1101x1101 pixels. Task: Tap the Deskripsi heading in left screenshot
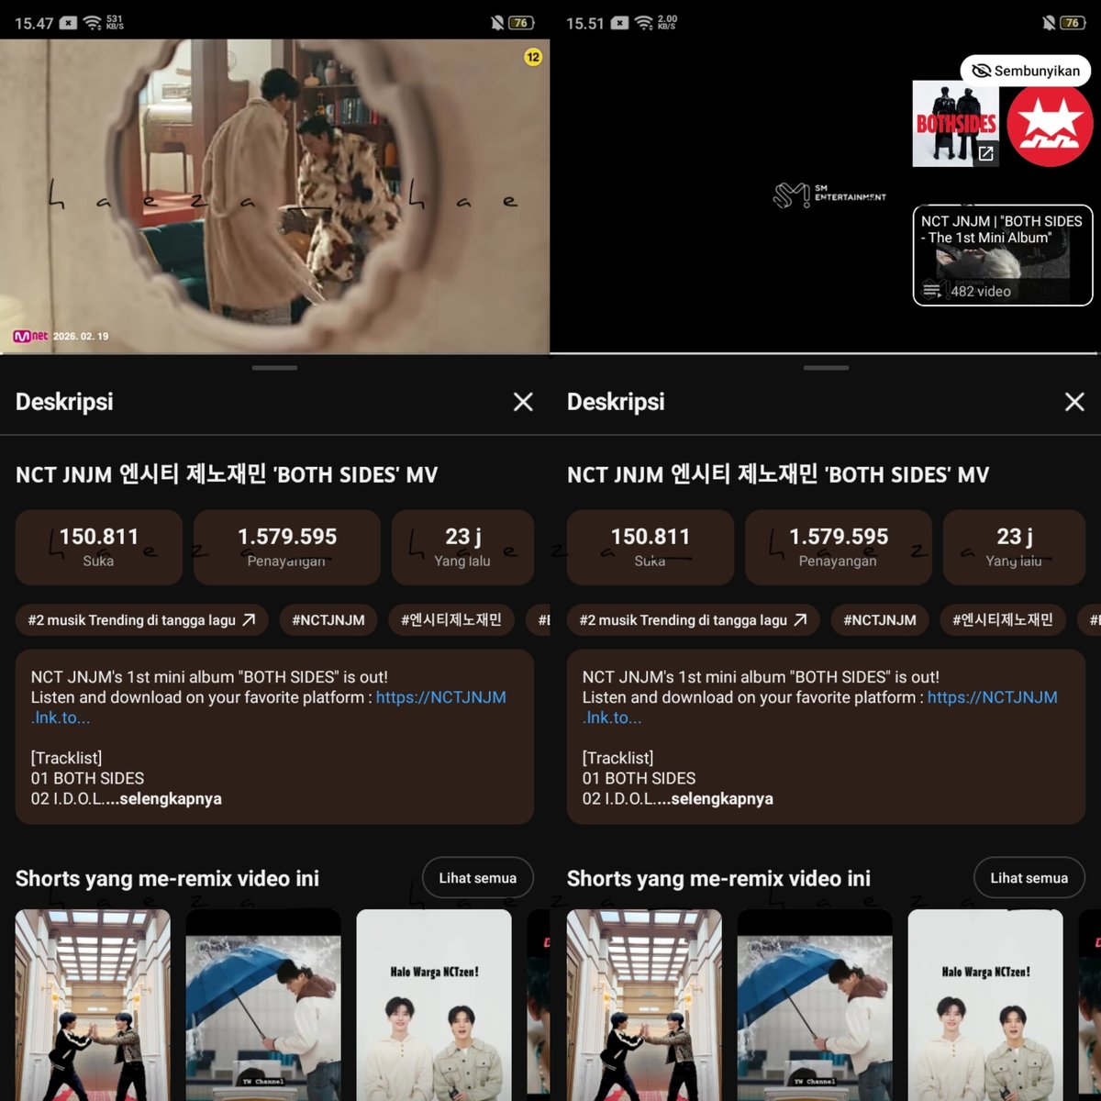tap(64, 402)
